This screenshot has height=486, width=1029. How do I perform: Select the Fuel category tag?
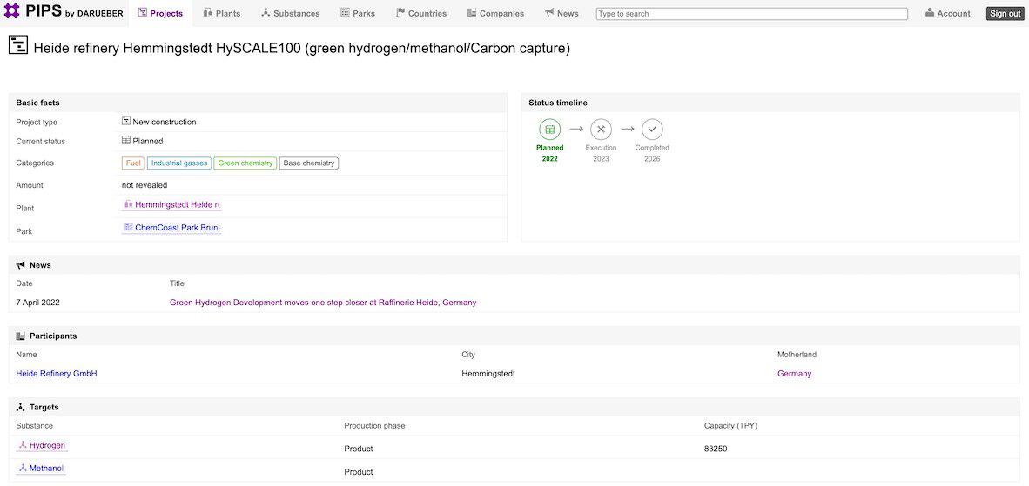pyautogui.click(x=133, y=163)
